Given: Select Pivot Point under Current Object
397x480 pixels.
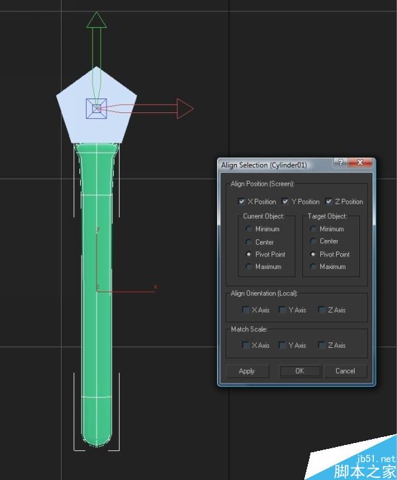Looking at the screenshot, I should (x=248, y=255).
